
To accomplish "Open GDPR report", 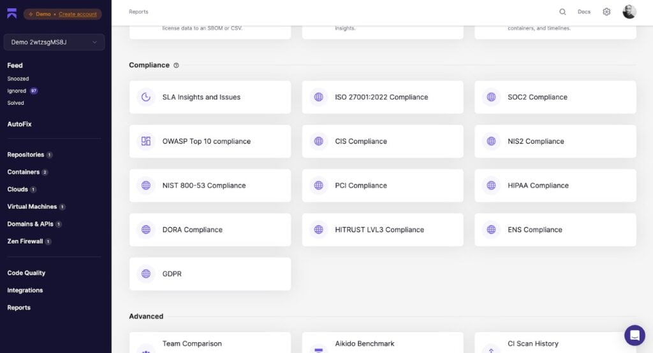I will [210, 273].
